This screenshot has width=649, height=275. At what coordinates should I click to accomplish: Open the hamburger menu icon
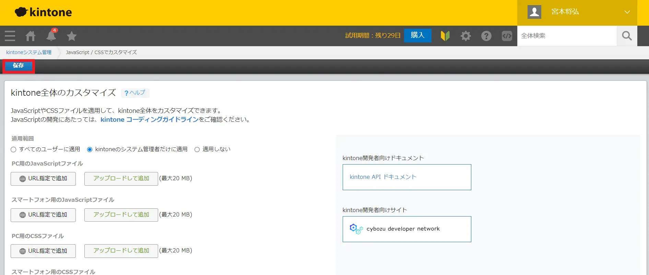(x=10, y=36)
